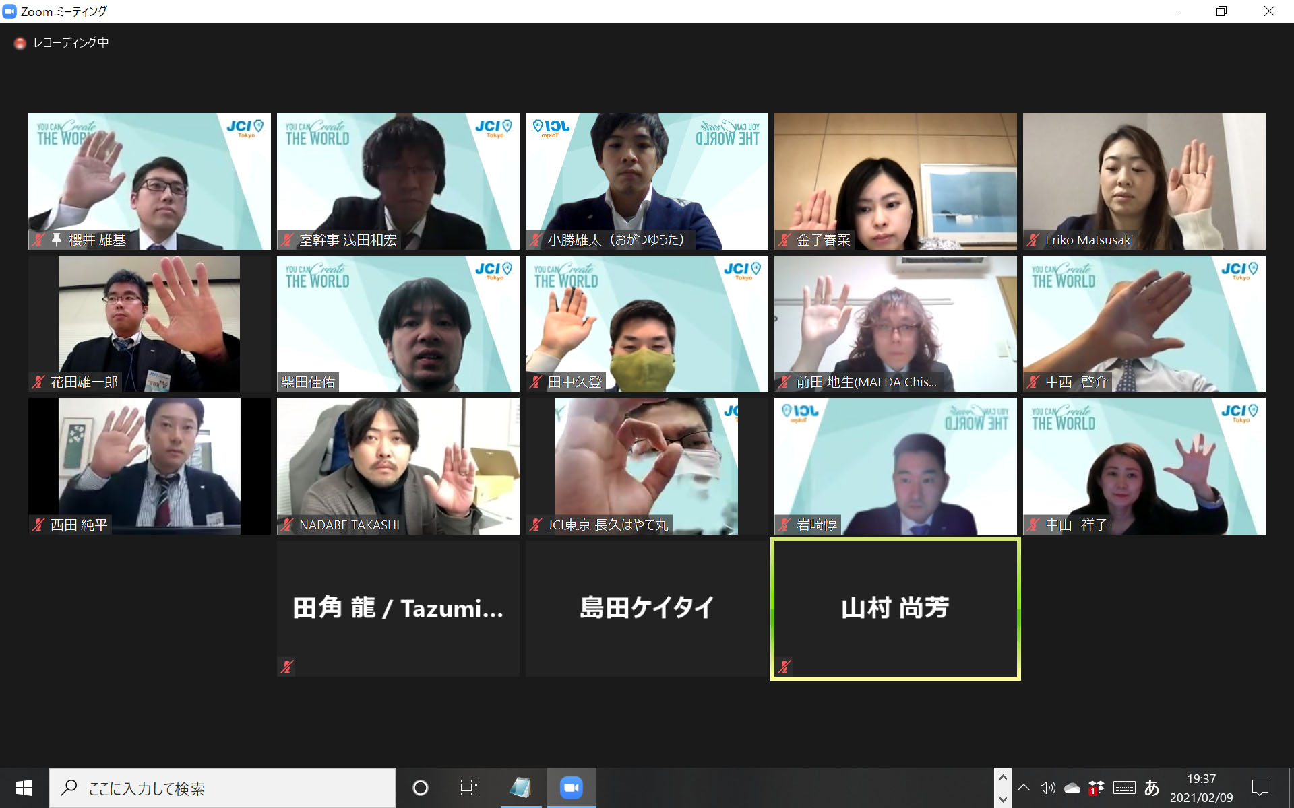Click the taskbar scroll up arrow
1294x808 pixels.
point(1003,778)
